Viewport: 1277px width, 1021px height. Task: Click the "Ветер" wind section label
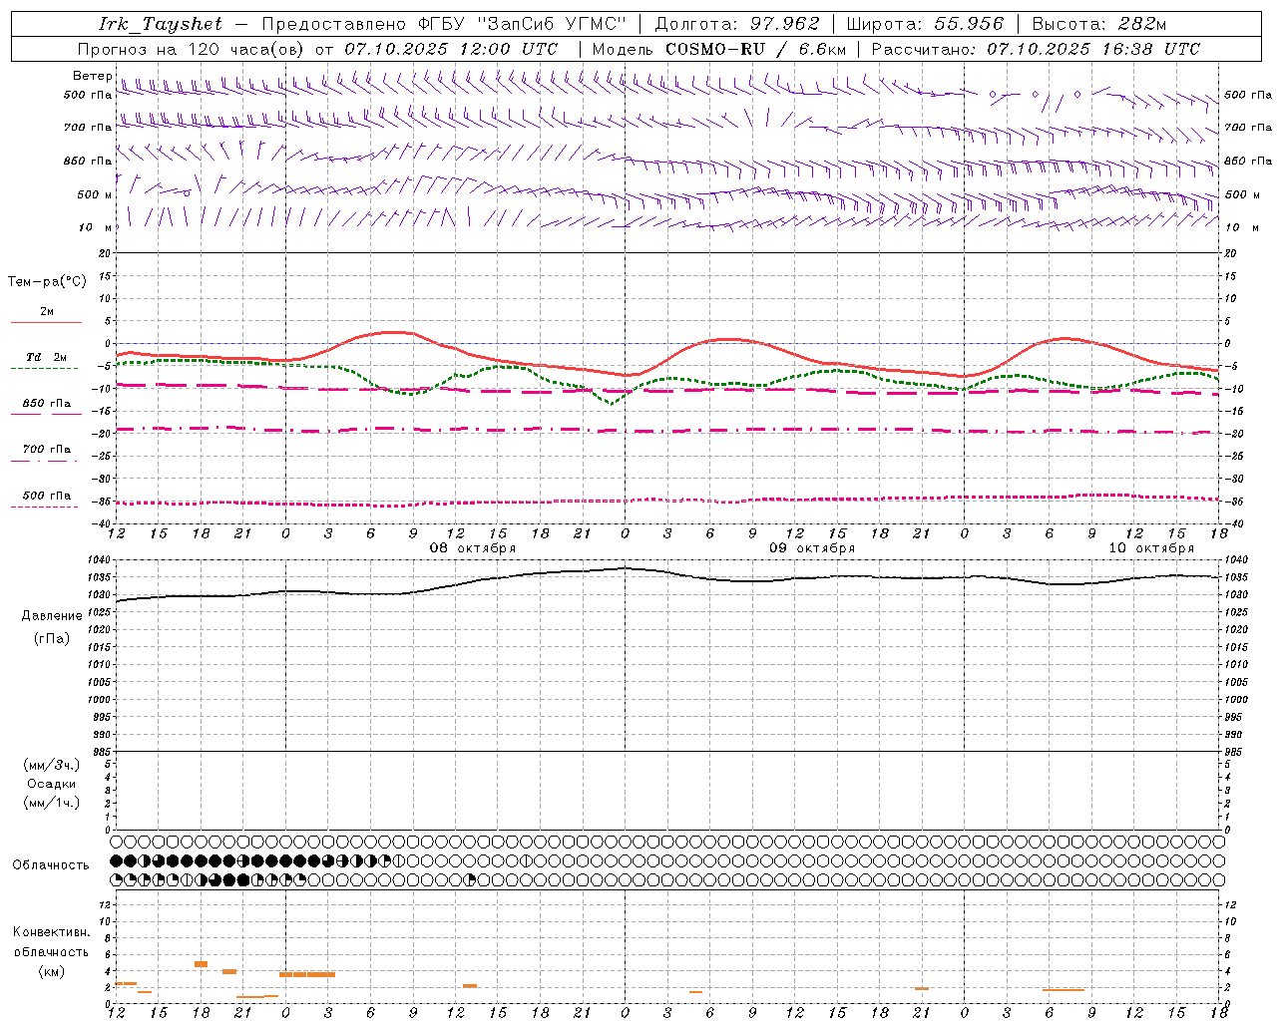point(92,76)
